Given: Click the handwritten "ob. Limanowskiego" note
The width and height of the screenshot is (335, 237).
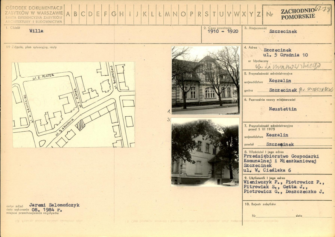Looking at the screenshot, I should (288, 66).
